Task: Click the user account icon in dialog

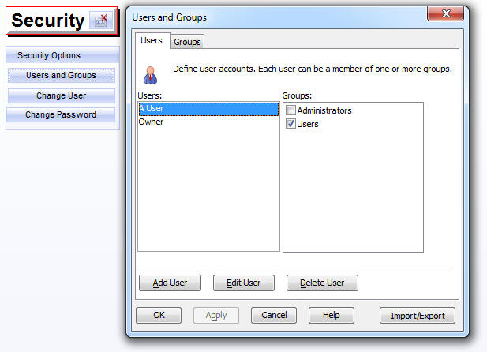Action: 149,75
